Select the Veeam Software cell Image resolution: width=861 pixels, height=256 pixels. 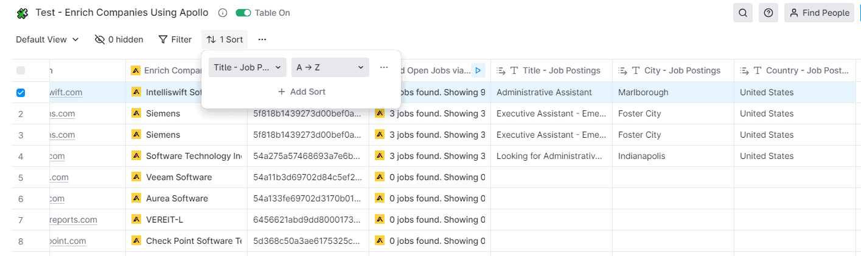click(x=186, y=177)
